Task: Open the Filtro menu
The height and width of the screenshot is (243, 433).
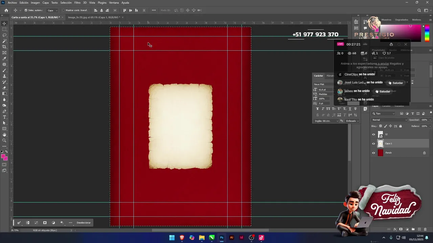Action: pyautogui.click(x=77, y=3)
